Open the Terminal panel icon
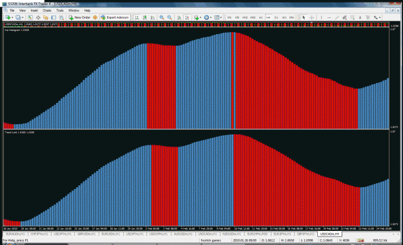403x245 pixels. 54,17
